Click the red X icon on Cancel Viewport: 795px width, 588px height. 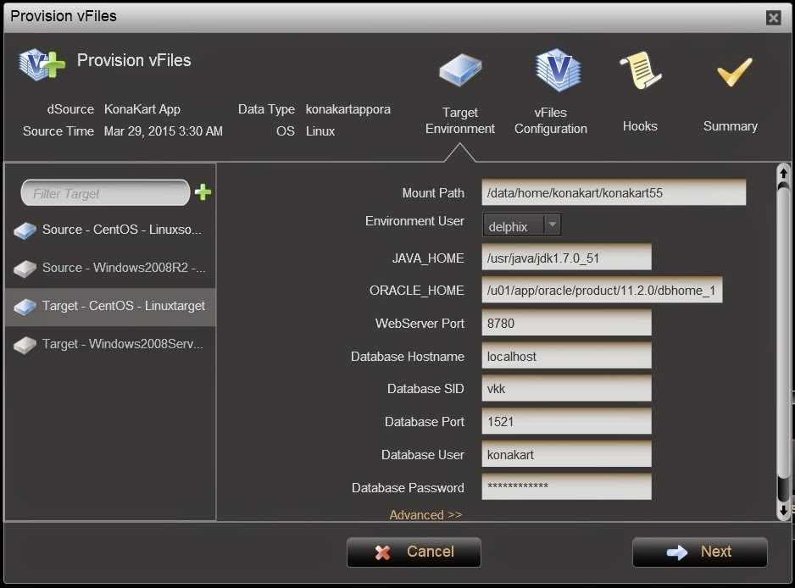pyautogui.click(x=383, y=552)
